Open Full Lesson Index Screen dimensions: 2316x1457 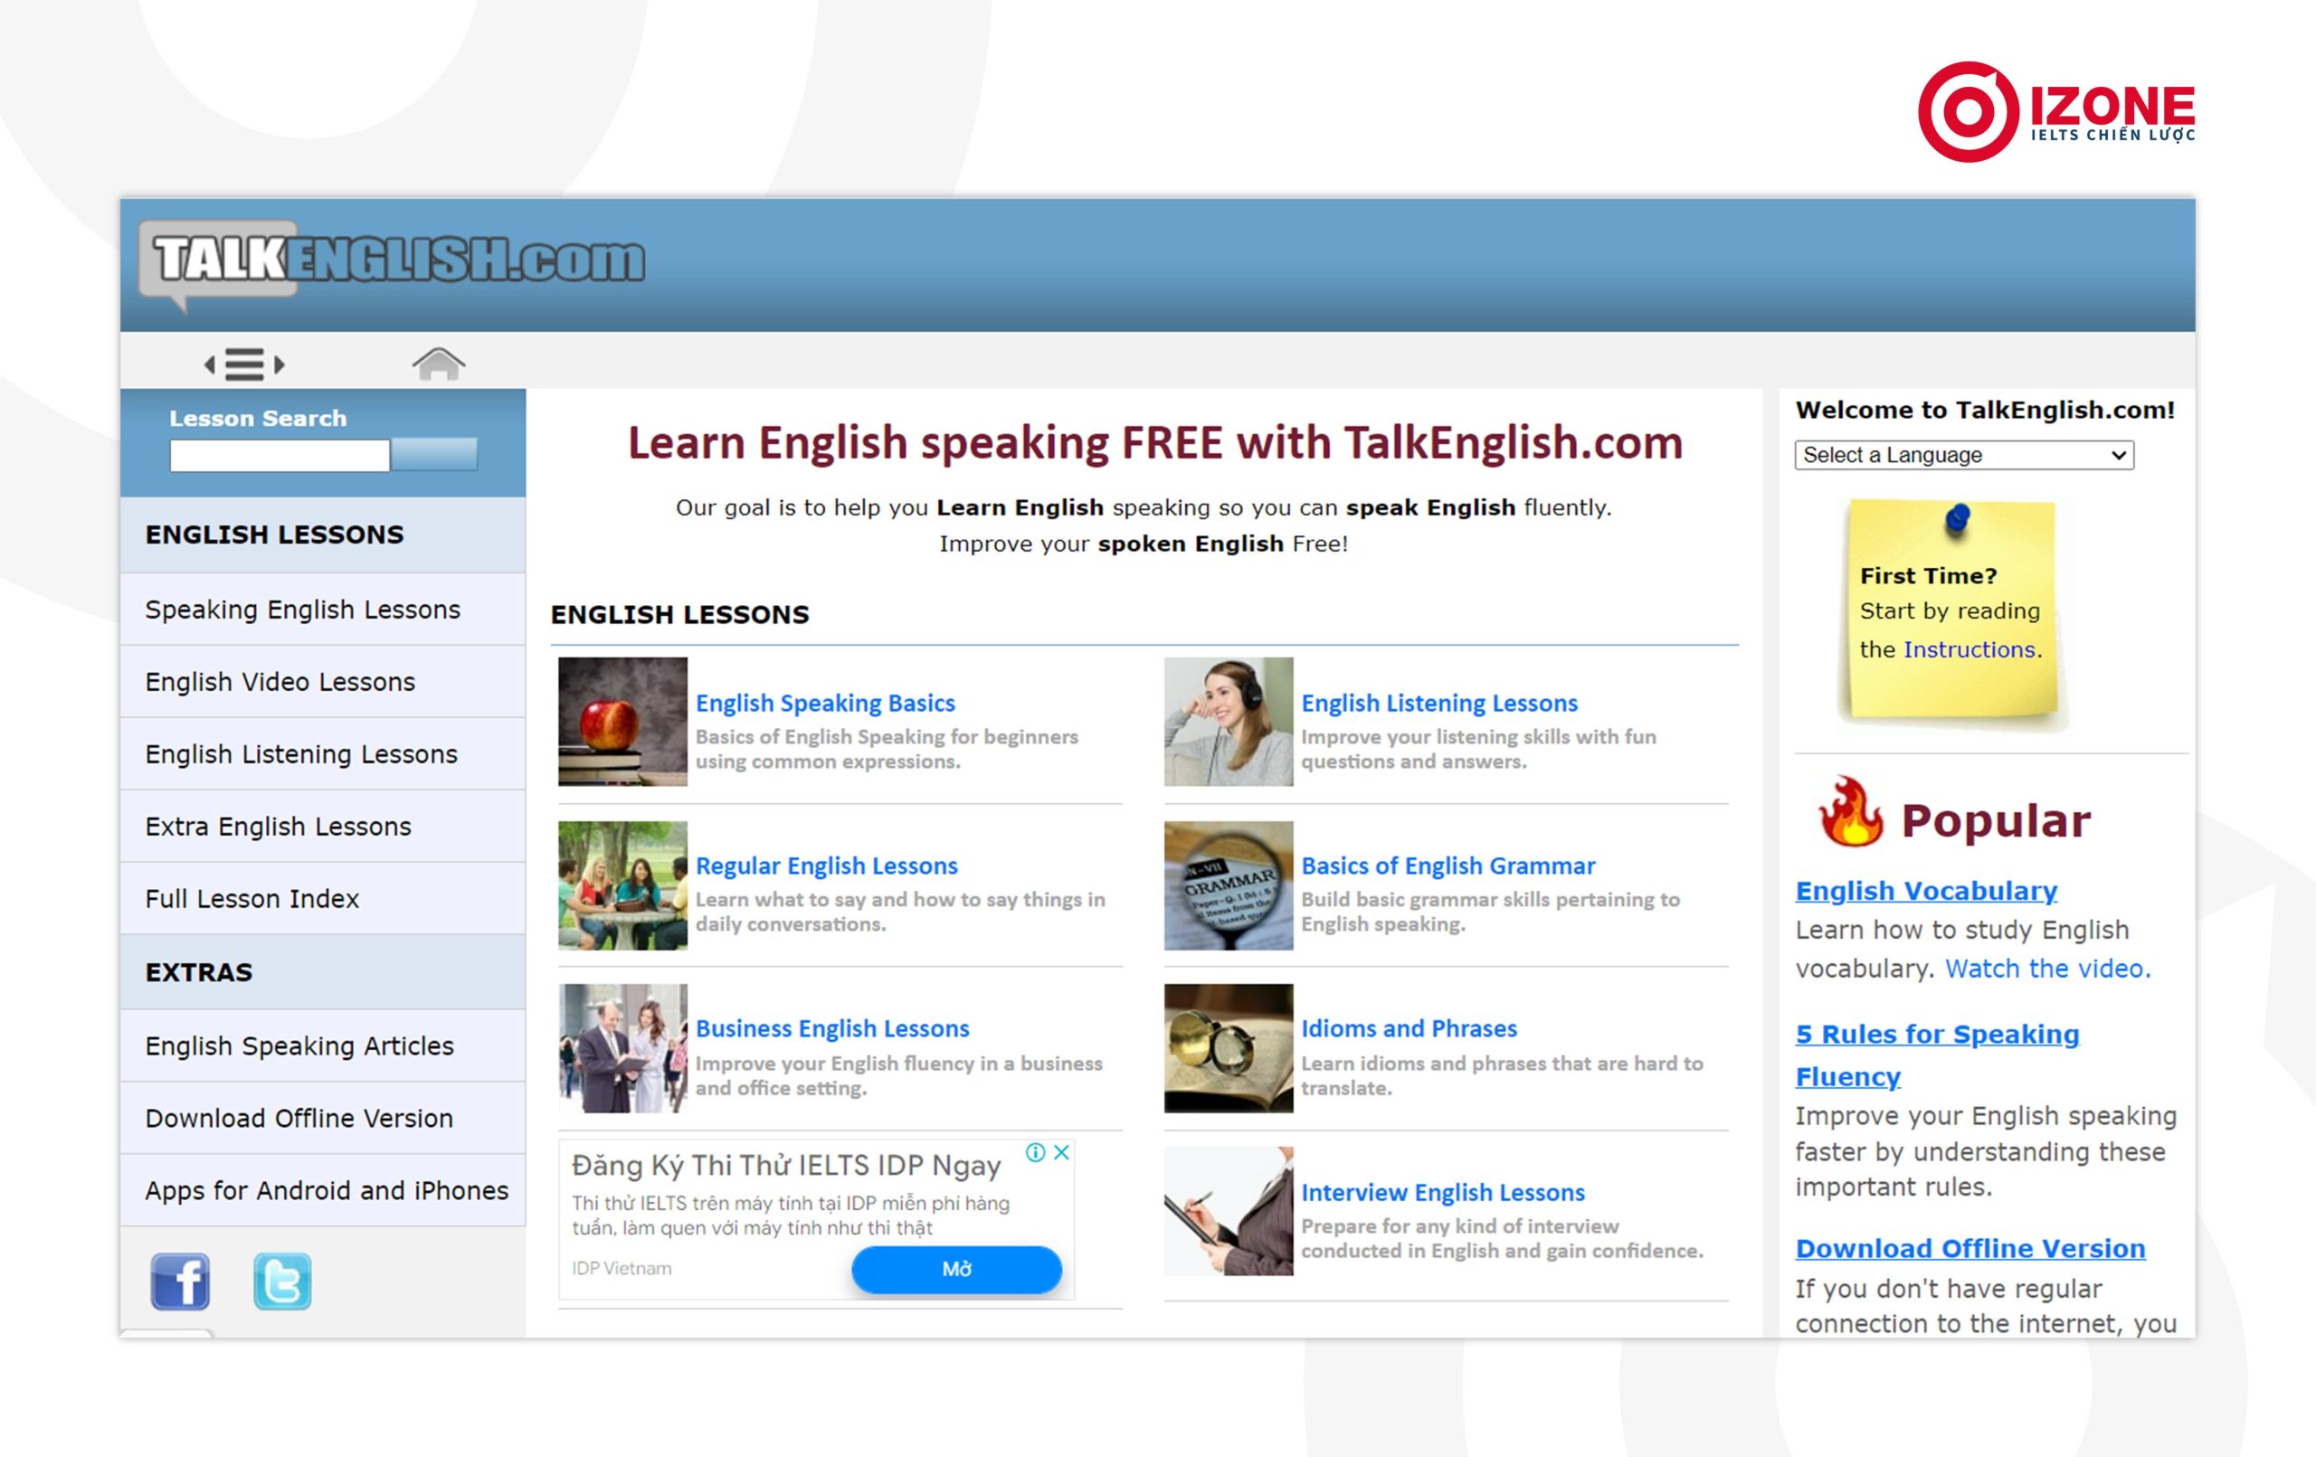[x=323, y=898]
